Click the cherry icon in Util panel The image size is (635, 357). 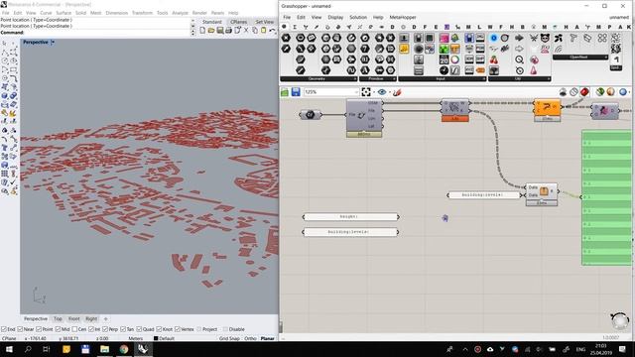[494, 59]
